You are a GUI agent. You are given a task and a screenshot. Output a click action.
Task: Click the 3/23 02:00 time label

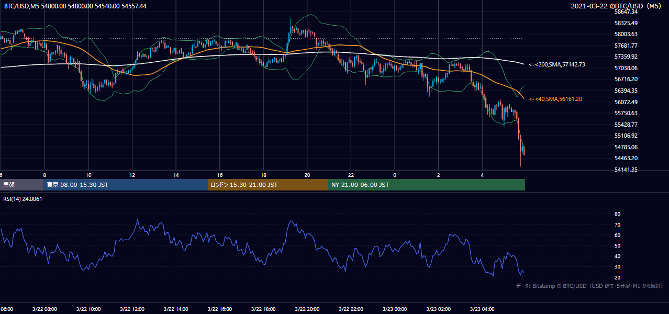(x=439, y=309)
